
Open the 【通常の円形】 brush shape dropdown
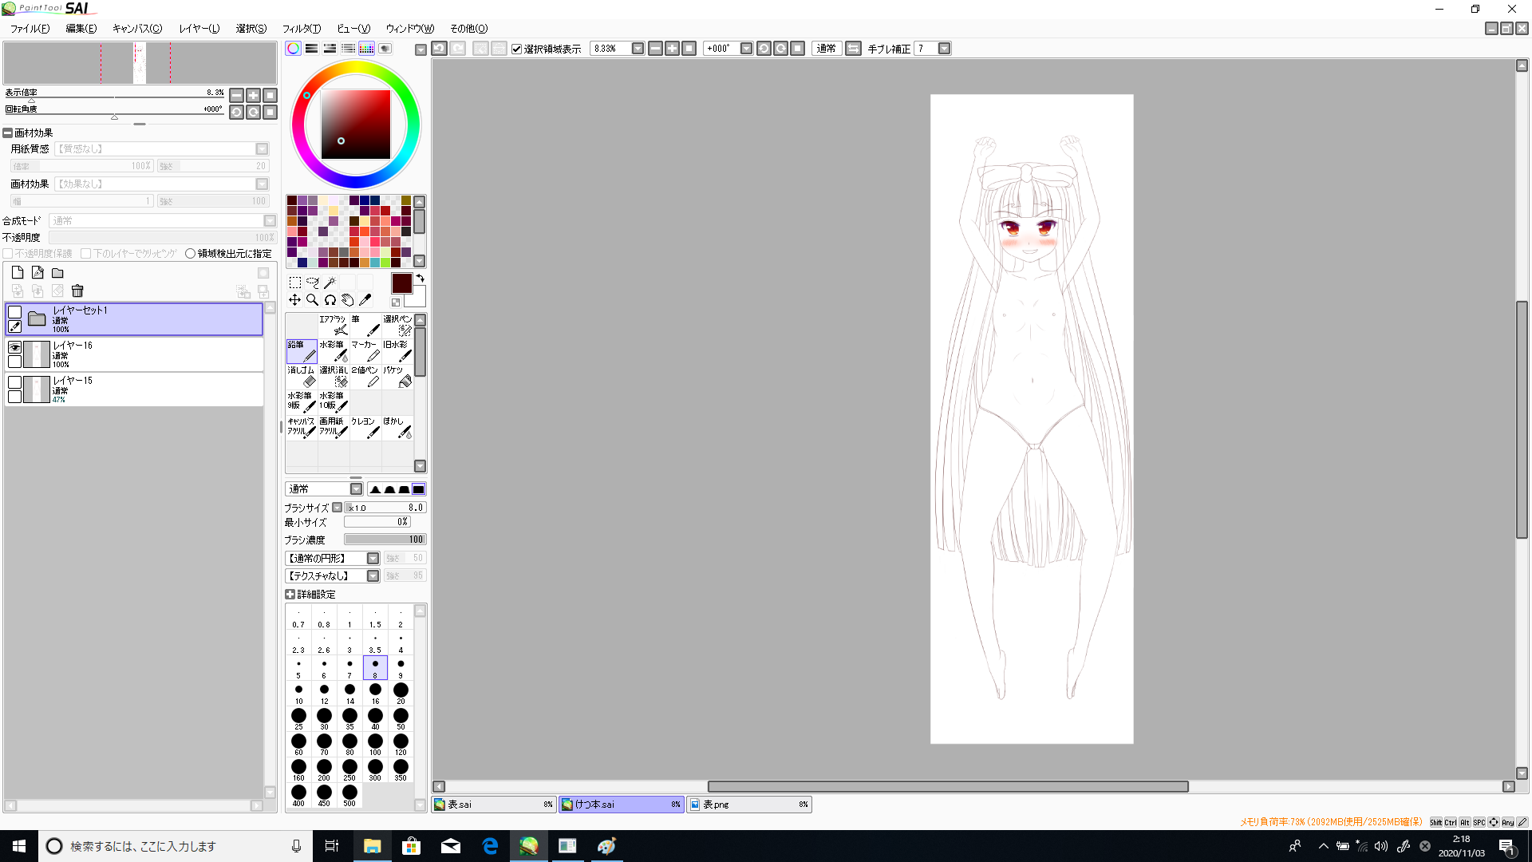(x=373, y=559)
